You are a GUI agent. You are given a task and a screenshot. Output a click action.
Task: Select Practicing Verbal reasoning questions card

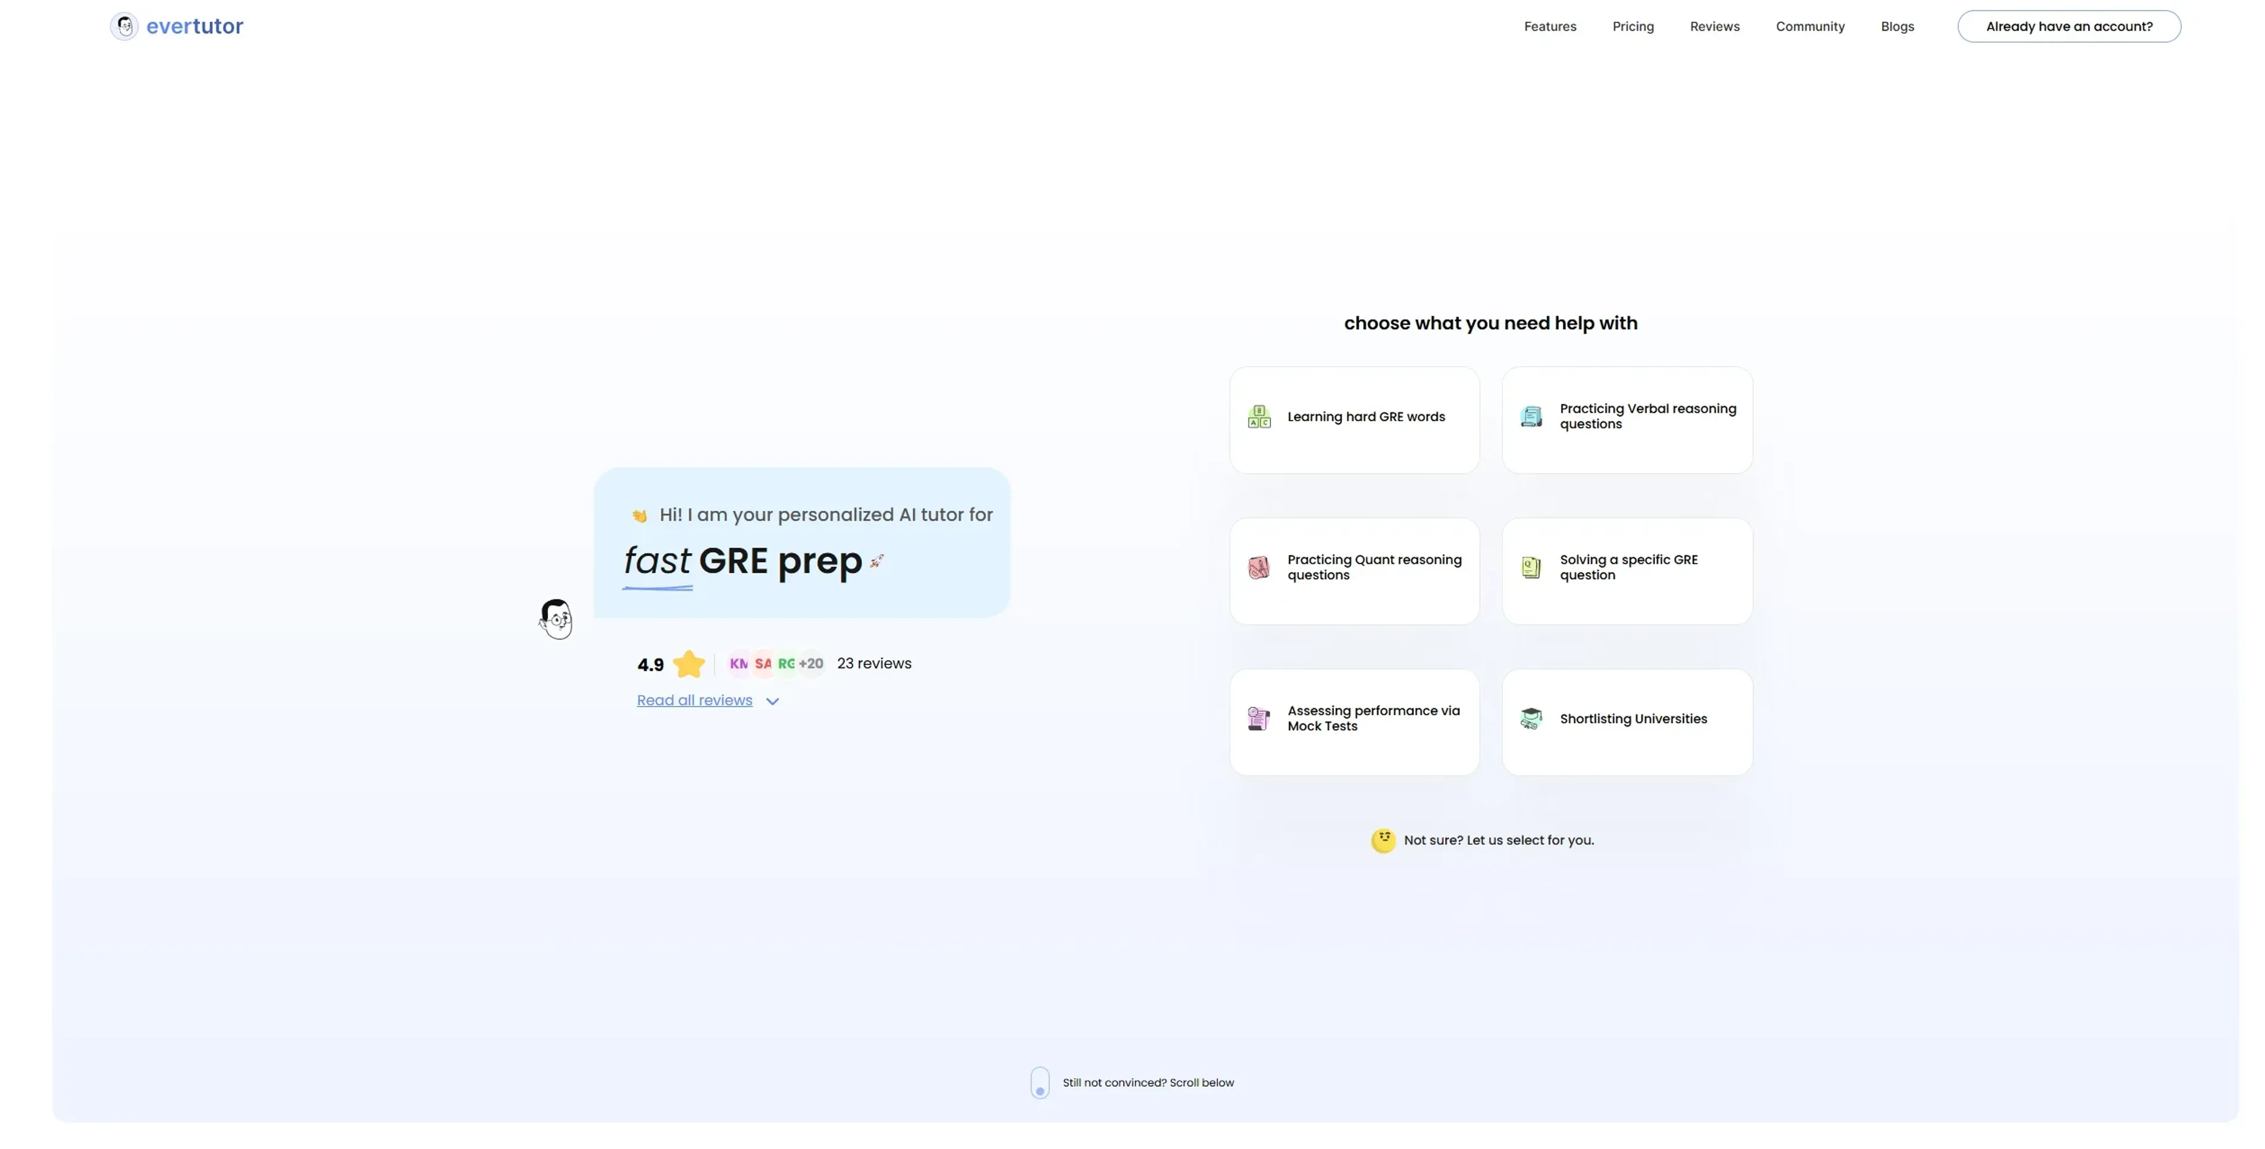point(1627,420)
